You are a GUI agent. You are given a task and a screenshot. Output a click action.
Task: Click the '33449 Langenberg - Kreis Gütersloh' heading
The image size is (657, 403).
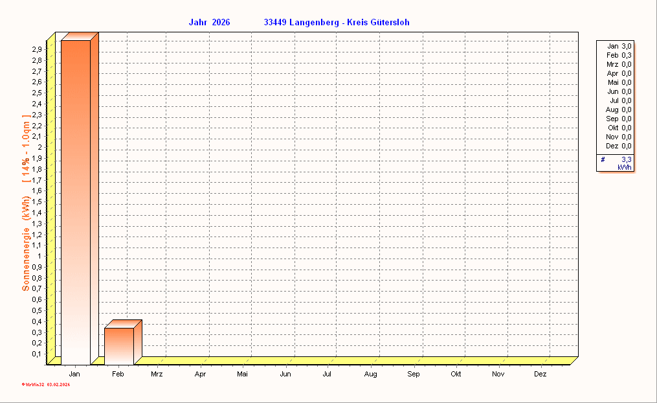(336, 23)
